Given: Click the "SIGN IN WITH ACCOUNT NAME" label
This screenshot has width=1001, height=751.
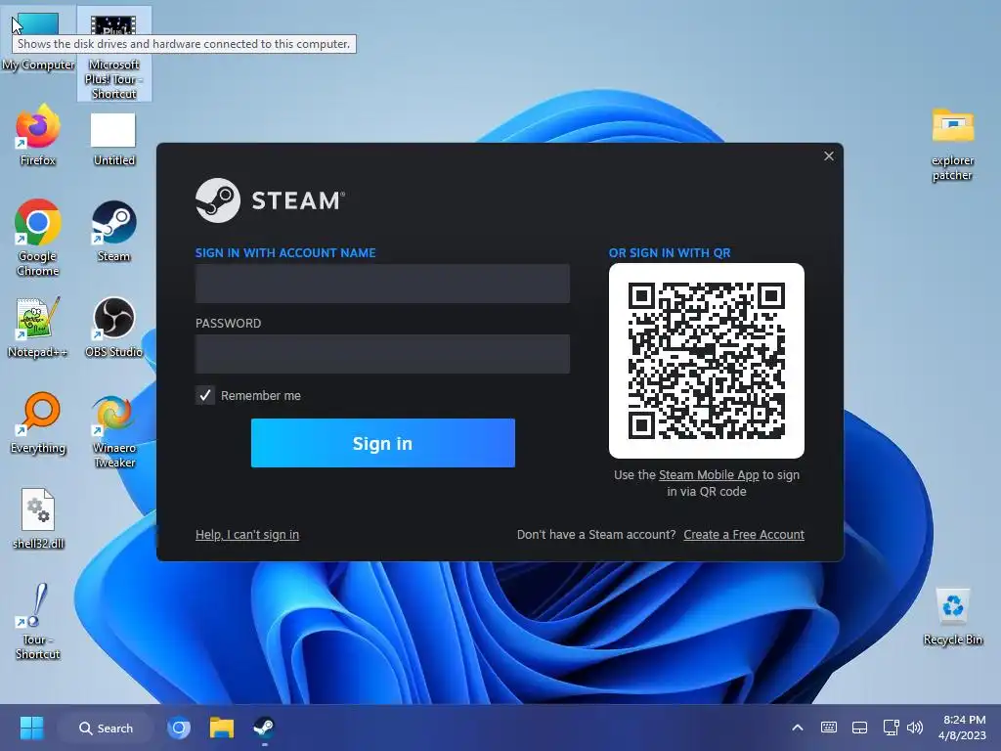Looking at the screenshot, I should tap(285, 253).
